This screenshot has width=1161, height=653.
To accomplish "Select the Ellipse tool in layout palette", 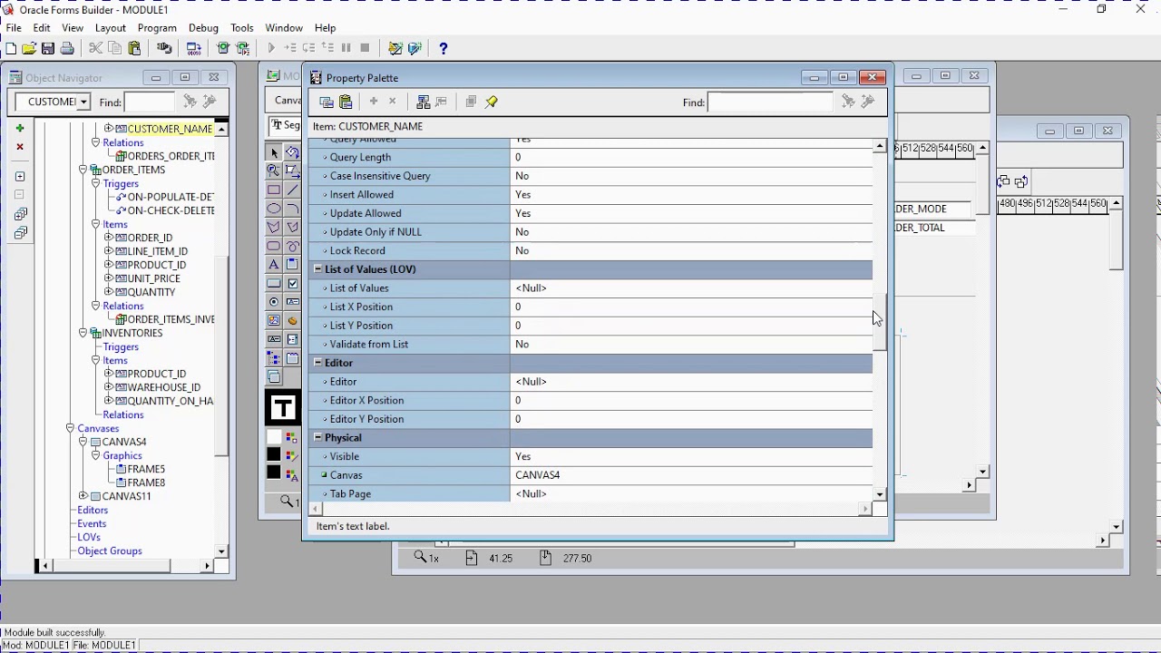I will 274,209.
